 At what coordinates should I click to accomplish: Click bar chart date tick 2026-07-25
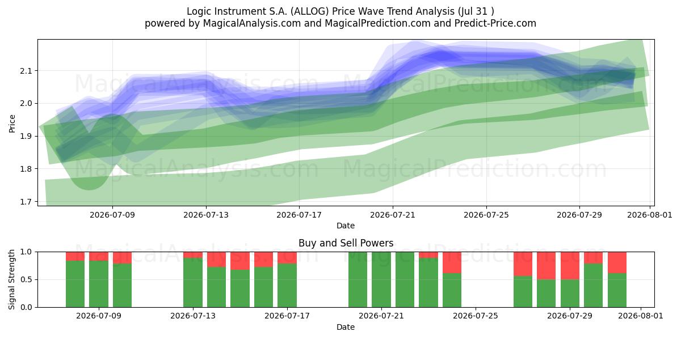[476, 316]
